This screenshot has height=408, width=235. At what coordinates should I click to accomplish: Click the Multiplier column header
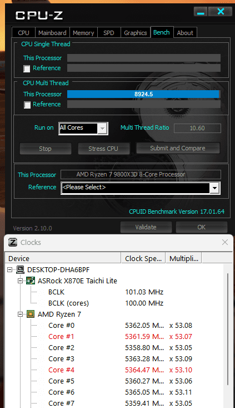pos(184,258)
